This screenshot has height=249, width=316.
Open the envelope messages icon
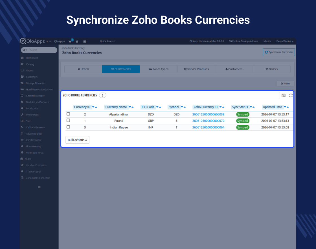(85, 41)
